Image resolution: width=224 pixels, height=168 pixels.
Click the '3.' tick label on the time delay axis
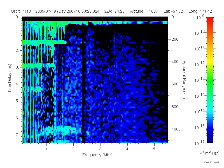click(17, 67)
